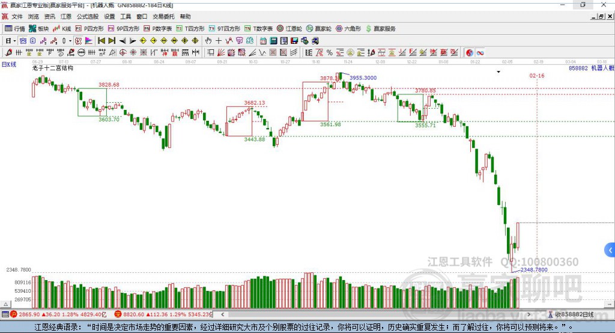615x333 pixels.
Task: Open the P四方形 square tool
Action: pos(89,29)
